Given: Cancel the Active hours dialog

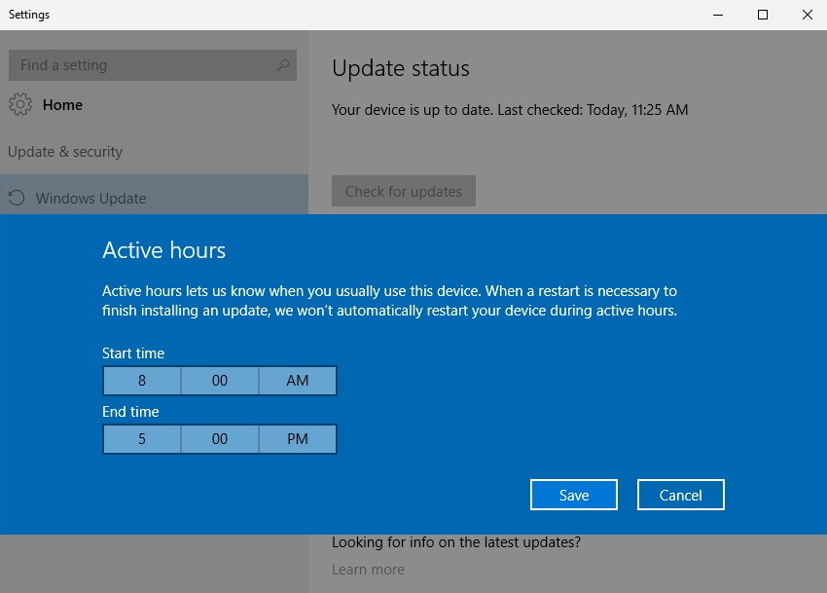Looking at the screenshot, I should pos(681,495).
